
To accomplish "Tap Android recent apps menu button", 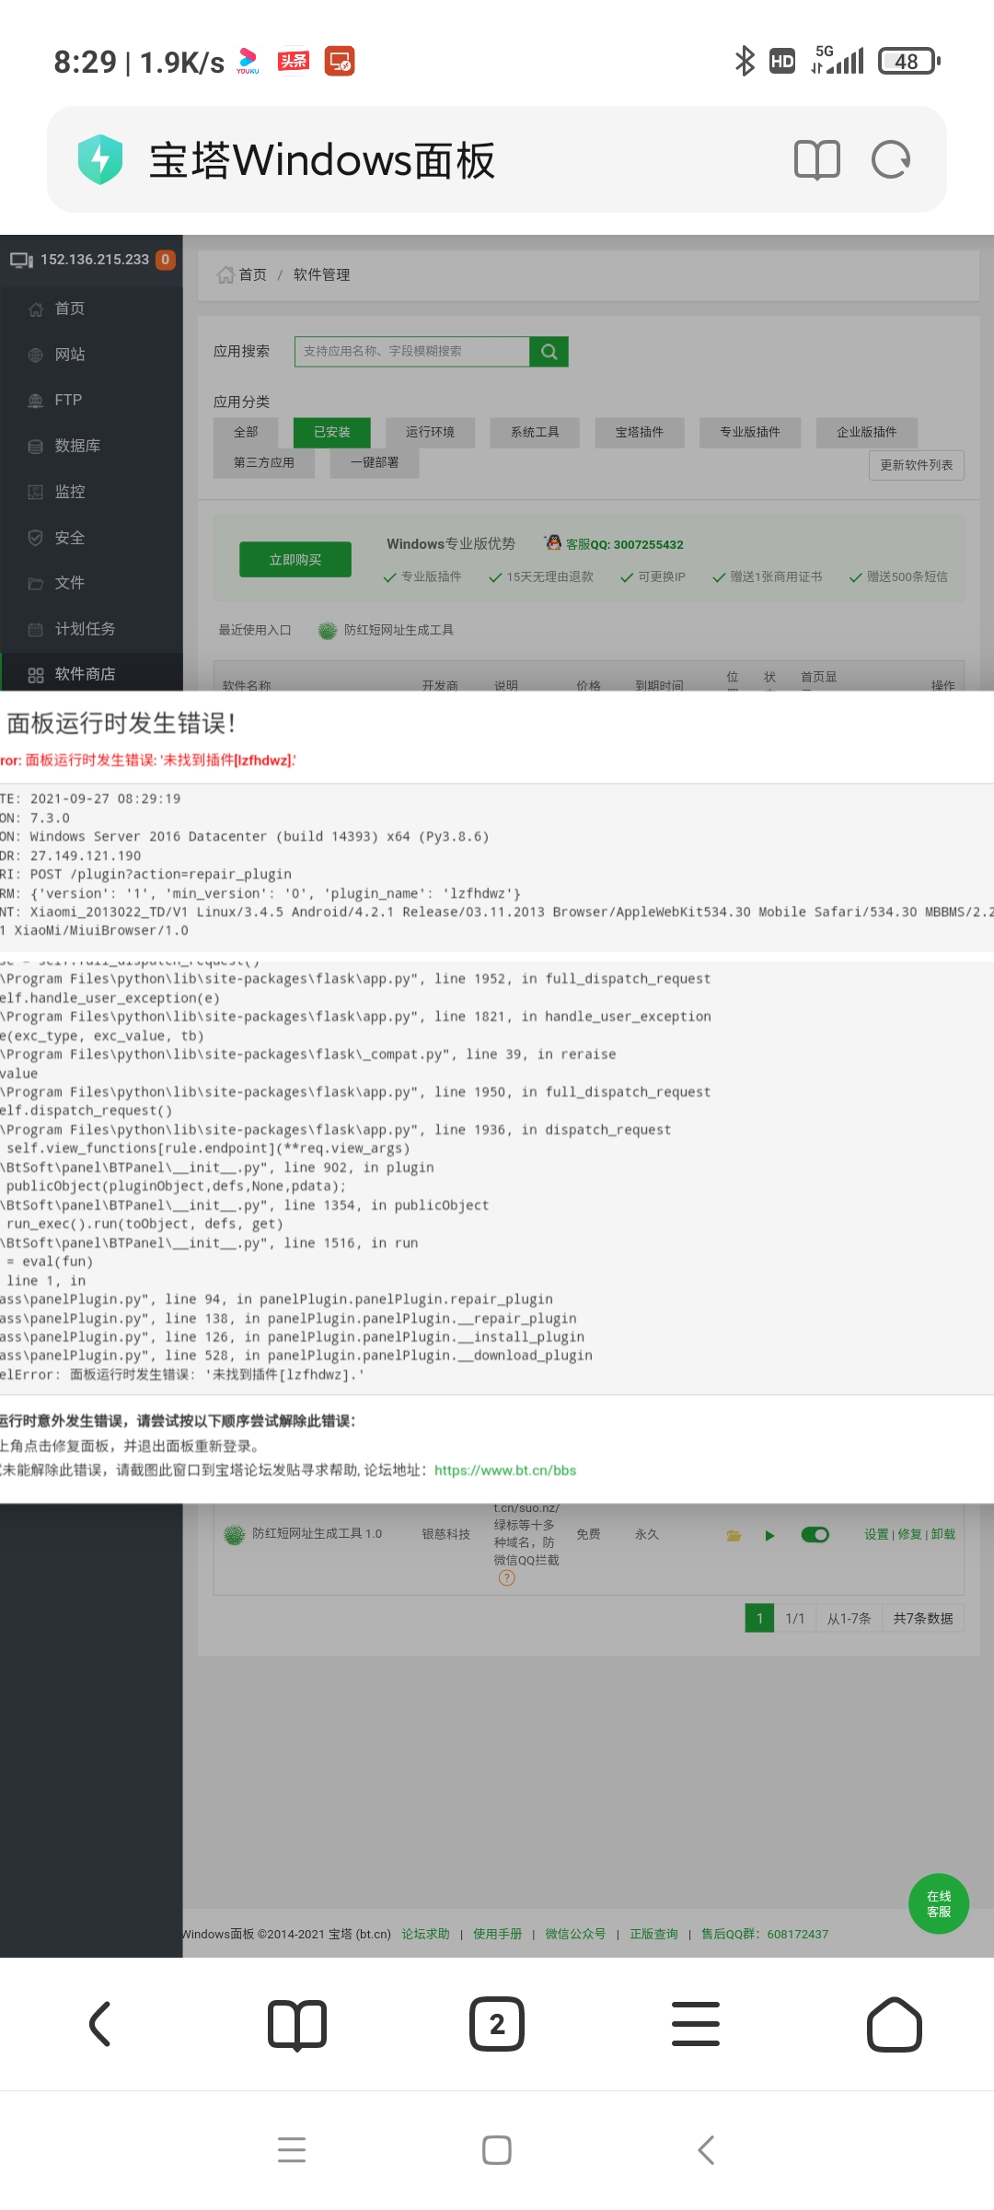I will click(x=292, y=2149).
